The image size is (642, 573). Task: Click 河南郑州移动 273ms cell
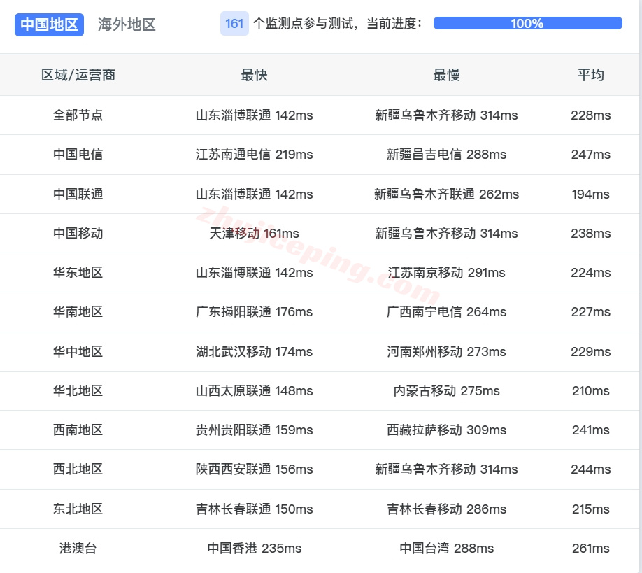point(446,351)
